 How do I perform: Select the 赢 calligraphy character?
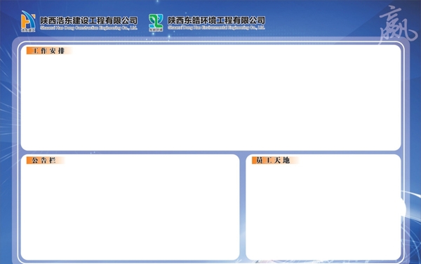[x=397, y=25]
